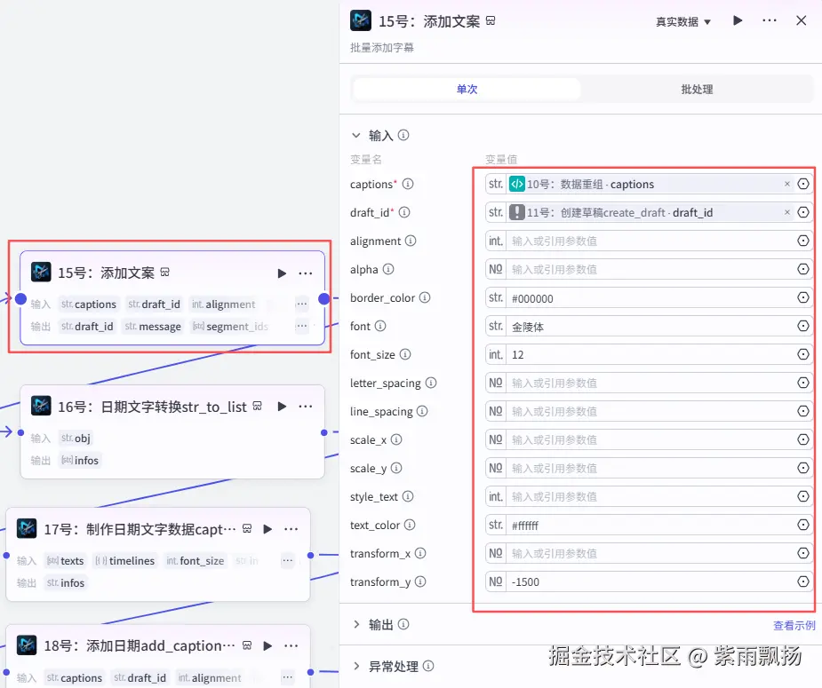Open the 真实数据 dropdown
This screenshot has width=822, height=688.
tap(683, 21)
